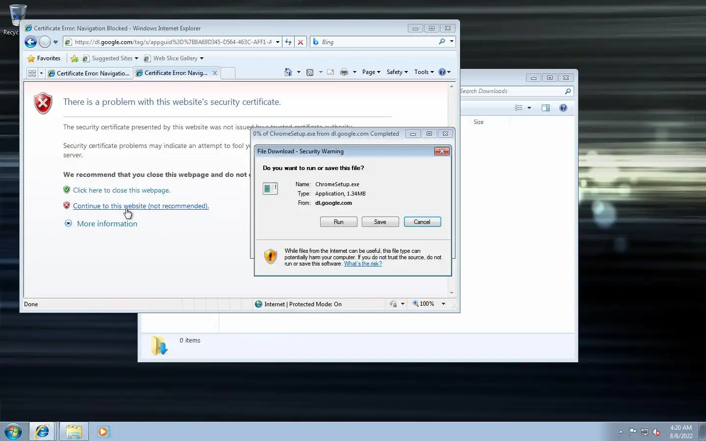Open the Favorites star button
This screenshot has height=441, width=706.
44,58
